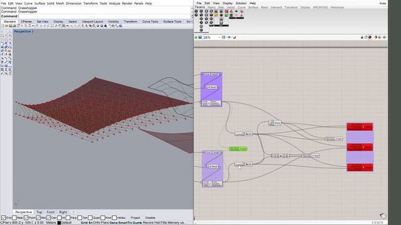This screenshot has height=225, width=401.
Task: Toggle the Cen osnap checkbox
Action: pos(49,217)
